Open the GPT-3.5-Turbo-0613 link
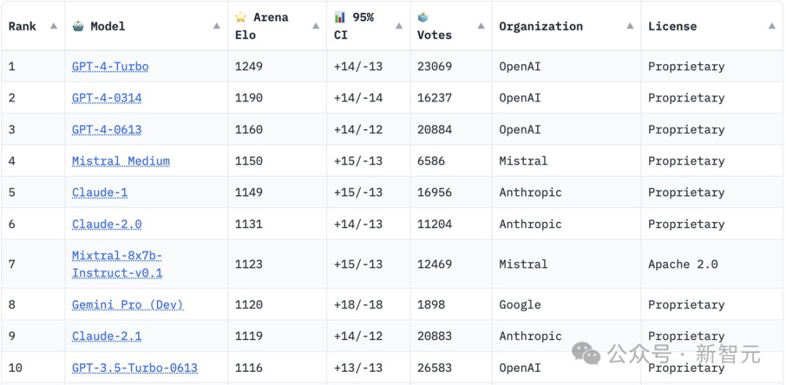 click(x=135, y=368)
